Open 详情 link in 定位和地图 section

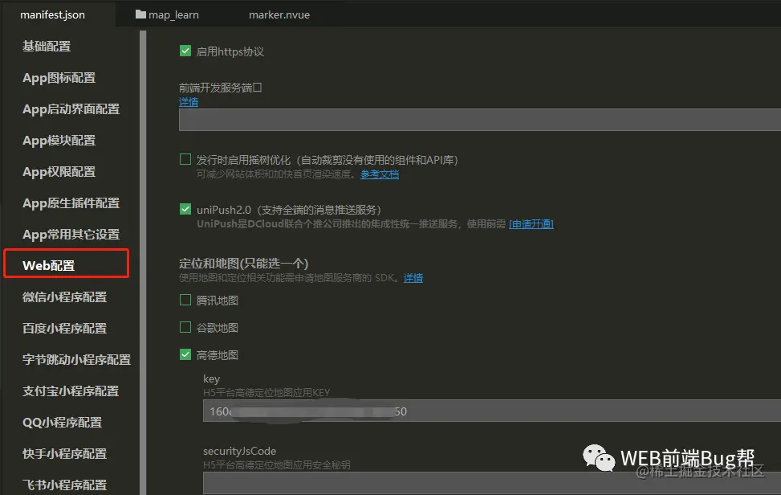[x=414, y=280]
